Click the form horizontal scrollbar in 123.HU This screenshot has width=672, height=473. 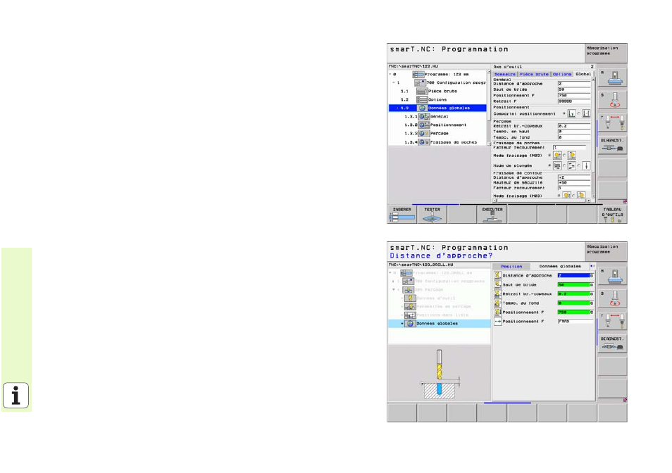pyautogui.click(x=542, y=201)
